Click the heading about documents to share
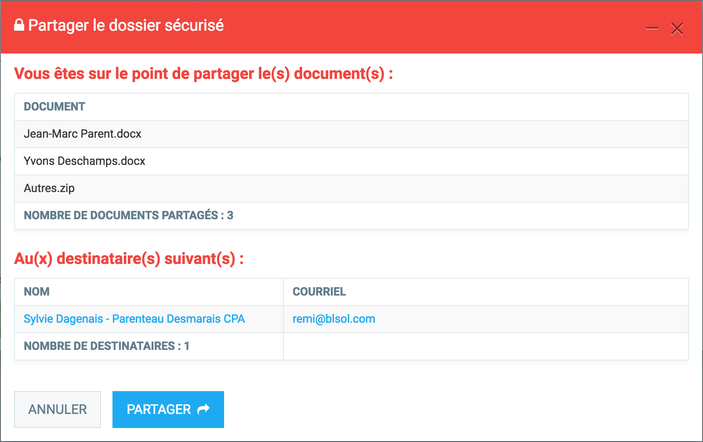Image resolution: width=703 pixels, height=442 pixels. coord(203,74)
